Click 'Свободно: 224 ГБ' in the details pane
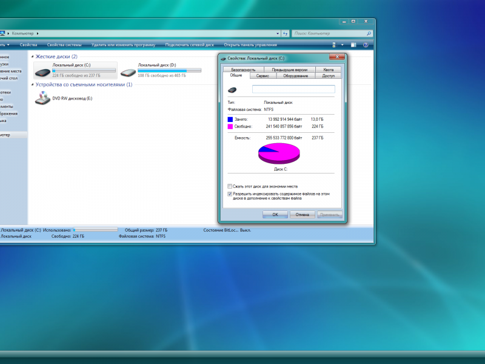Viewport: 485px width, 364px height. pyautogui.click(x=68, y=236)
